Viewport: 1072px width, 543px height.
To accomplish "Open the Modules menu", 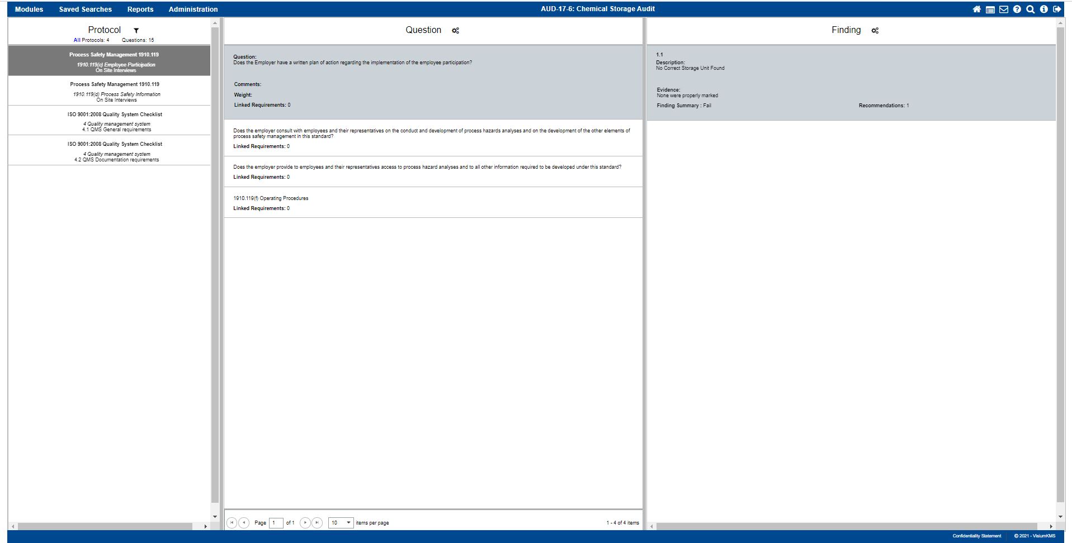I will tap(29, 9).
